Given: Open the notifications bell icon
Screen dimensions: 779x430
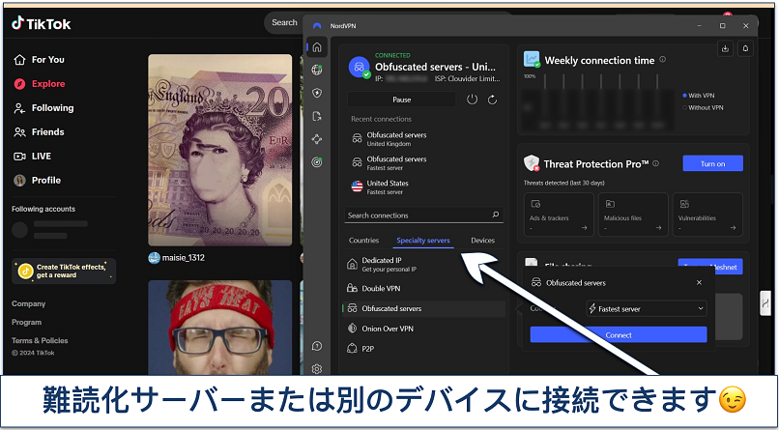Looking at the screenshot, I should tap(744, 48).
